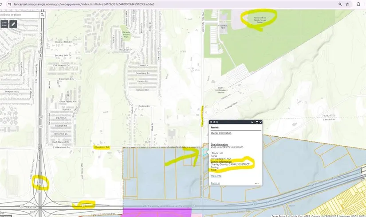366x217 pixels.
Task: Click the highlighted cyan parcel on map
Action: click(205, 152)
